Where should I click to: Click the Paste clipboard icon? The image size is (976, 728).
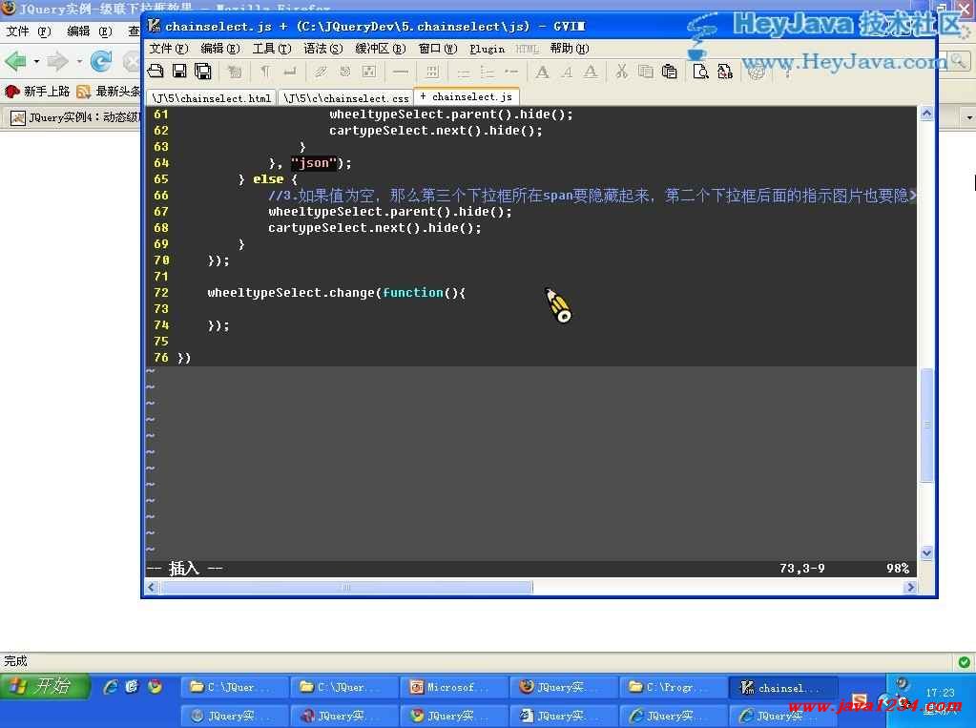(x=670, y=72)
